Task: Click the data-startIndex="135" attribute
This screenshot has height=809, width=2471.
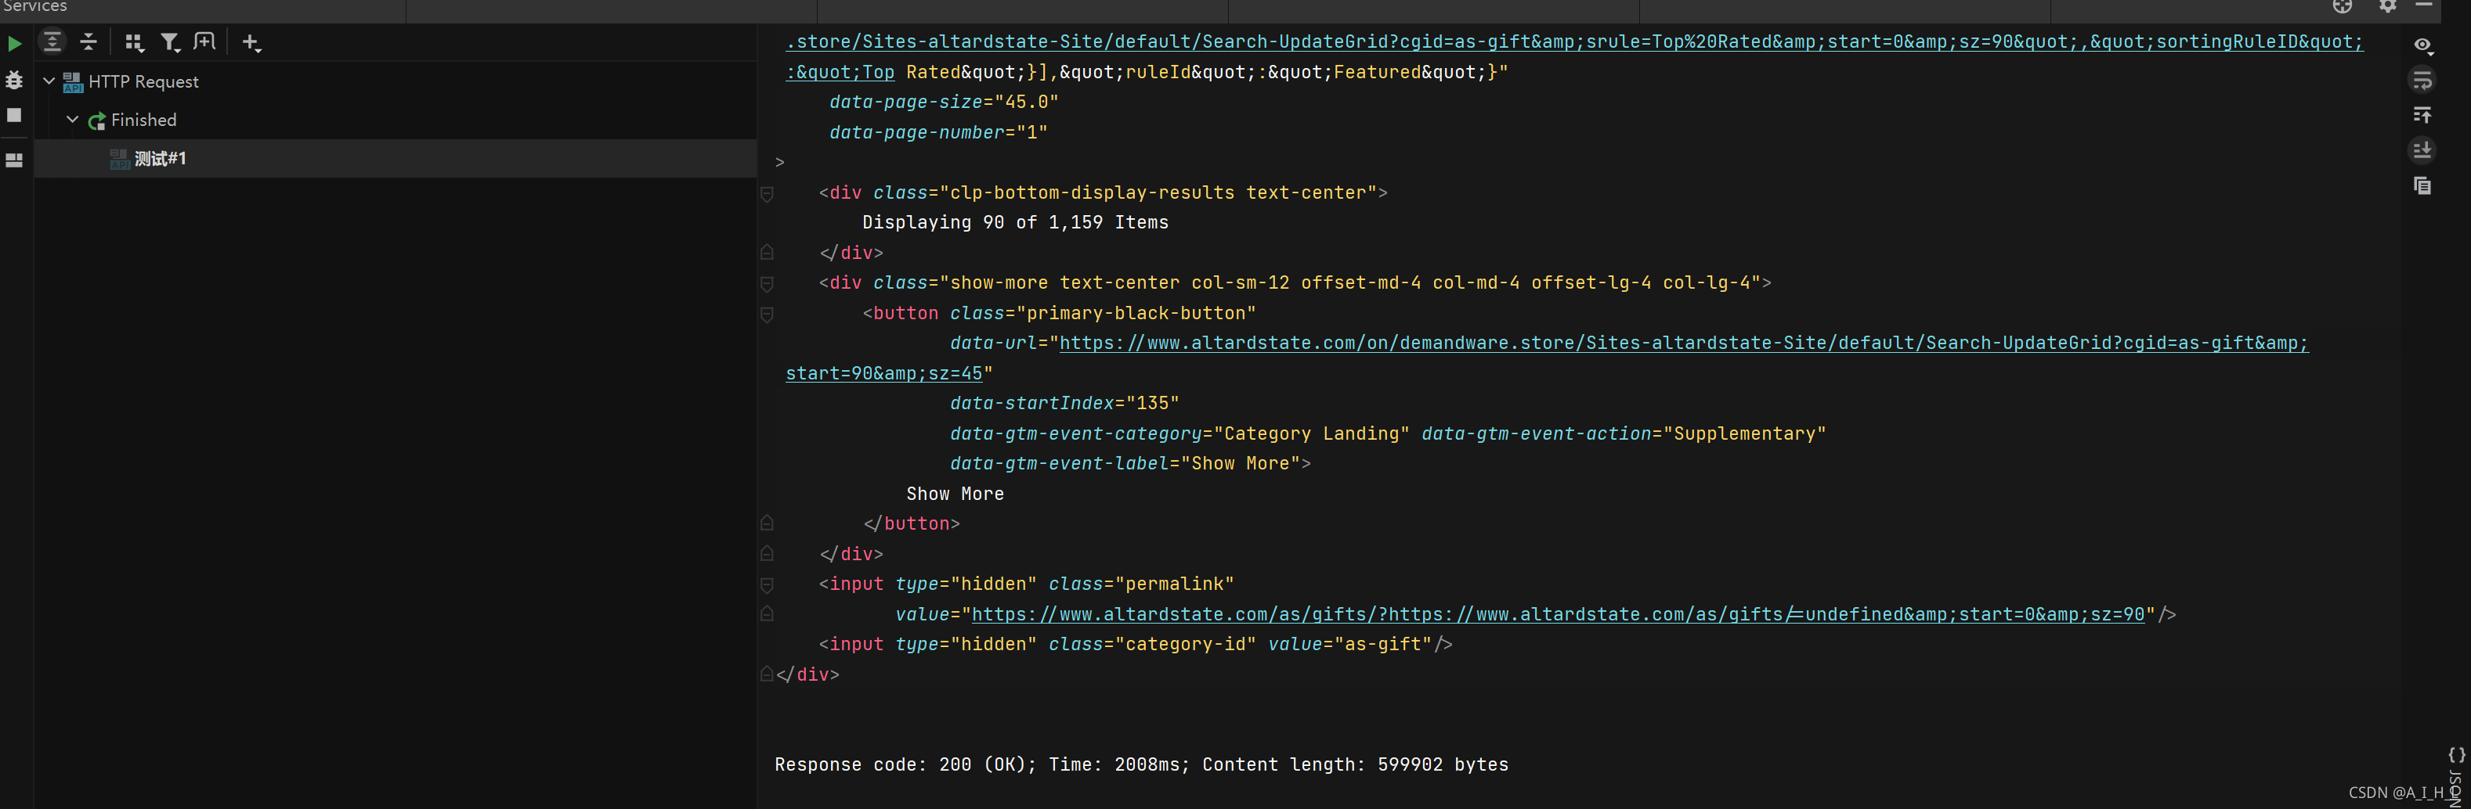Action: click(x=1064, y=404)
